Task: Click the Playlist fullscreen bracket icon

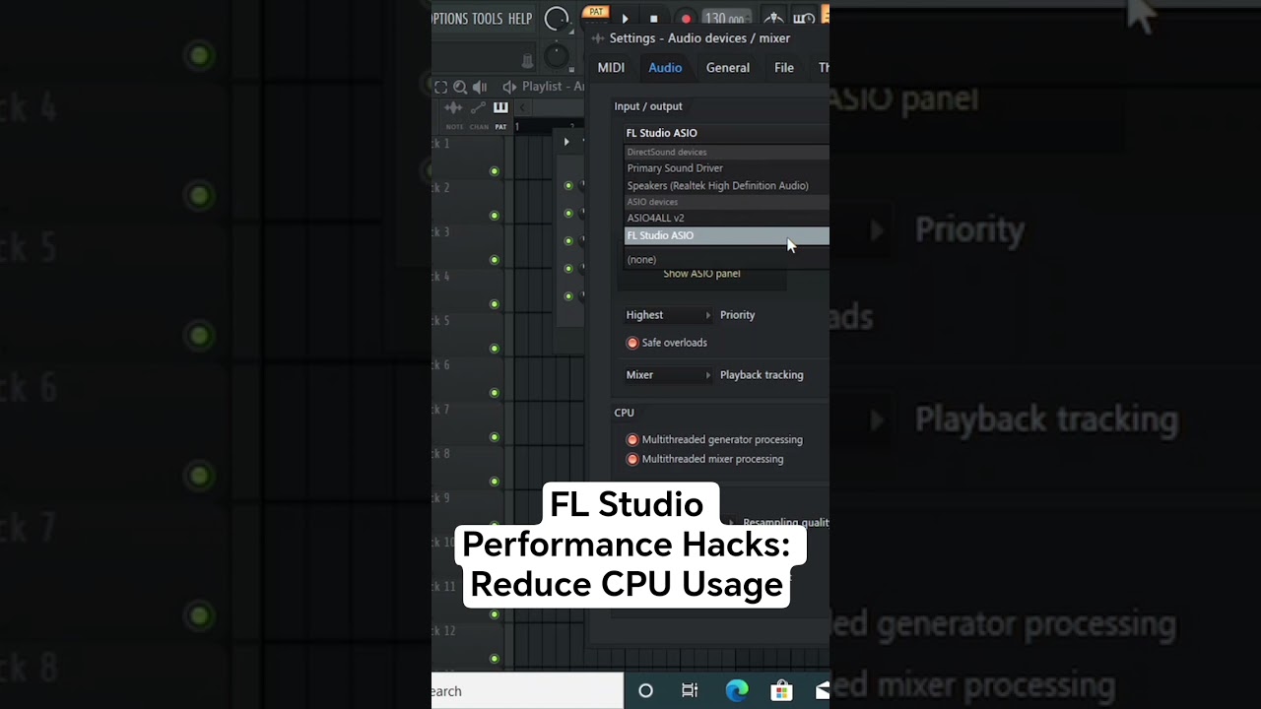Action: 440,87
